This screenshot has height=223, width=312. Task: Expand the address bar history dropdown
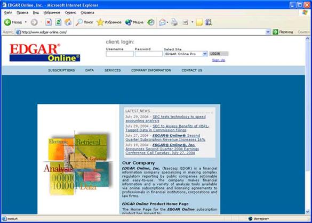(268, 32)
